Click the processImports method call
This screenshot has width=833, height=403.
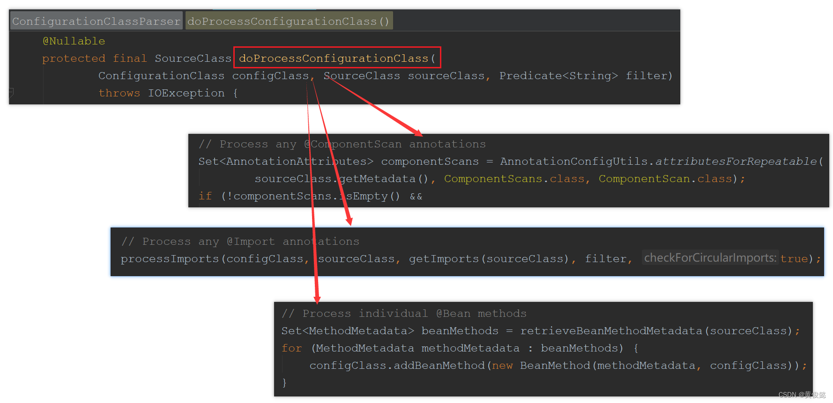click(x=170, y=259)
